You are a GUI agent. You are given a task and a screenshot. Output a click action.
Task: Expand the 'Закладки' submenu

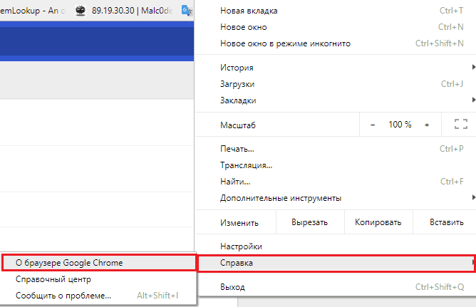coord(336,100)
